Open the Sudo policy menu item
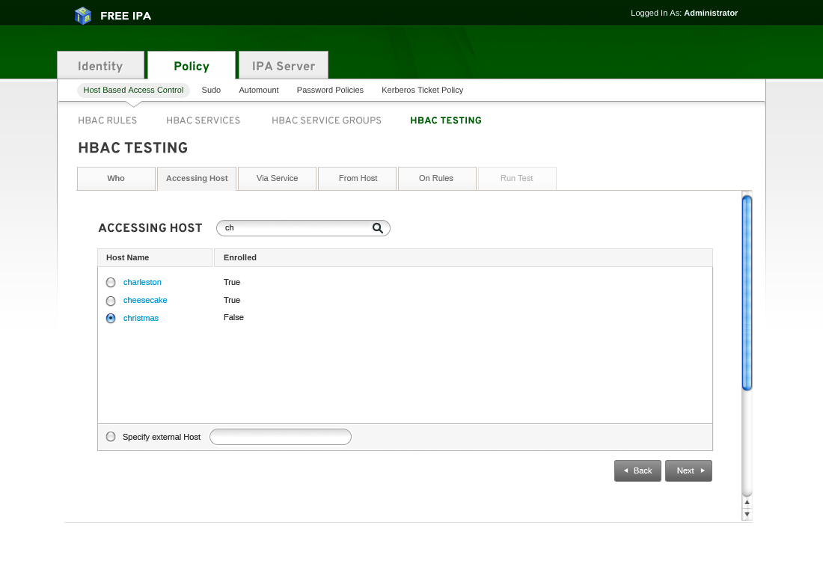The width and height of the screenshot is (823, 561). 211,90
